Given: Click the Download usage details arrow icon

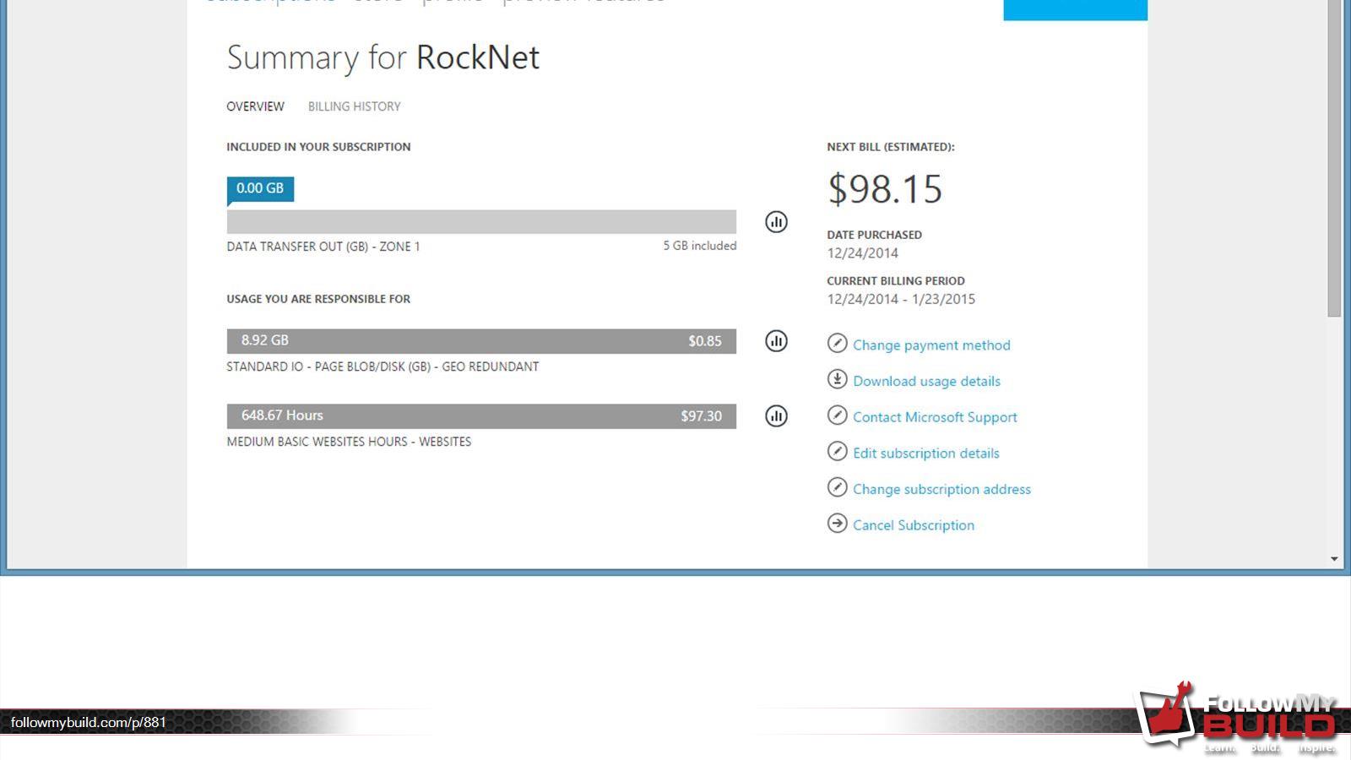Looking at the screenshot, I should click(x=837, y=379).
